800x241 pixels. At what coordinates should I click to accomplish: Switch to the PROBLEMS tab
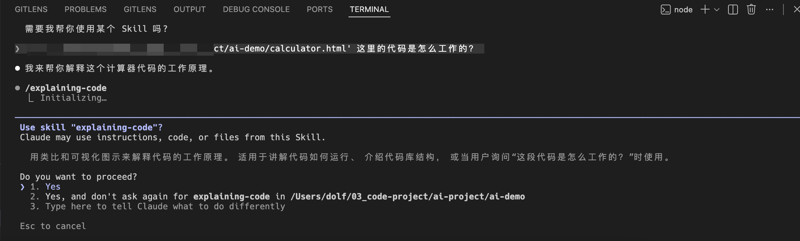click(x=86, y=10)
